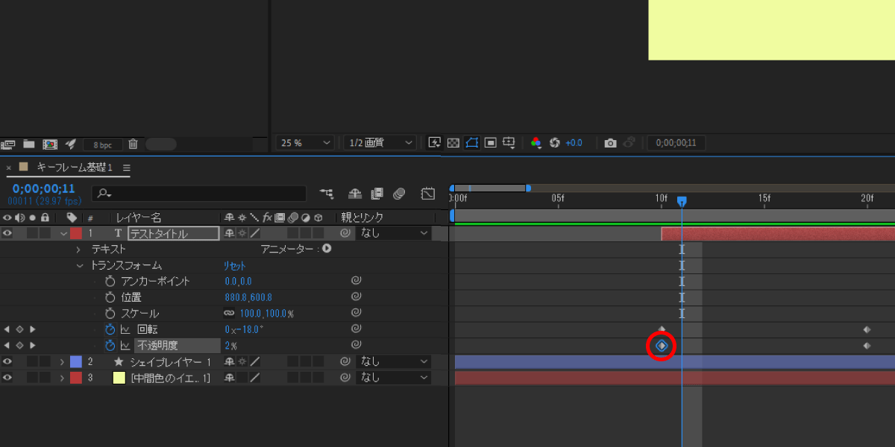Toggle the transparency grid checkerboard icon
This screenshot has height=447, width=895.
click(453, 143)
